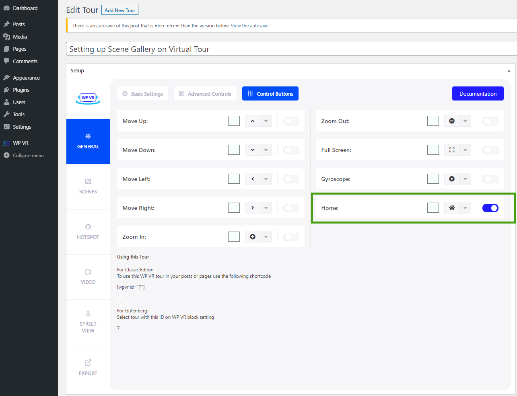Open Move Down icon dropdown arrow

coord(266,150)
